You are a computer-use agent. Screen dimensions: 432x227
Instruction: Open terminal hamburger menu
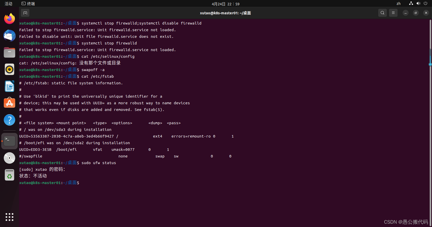[x=393, y=13]
